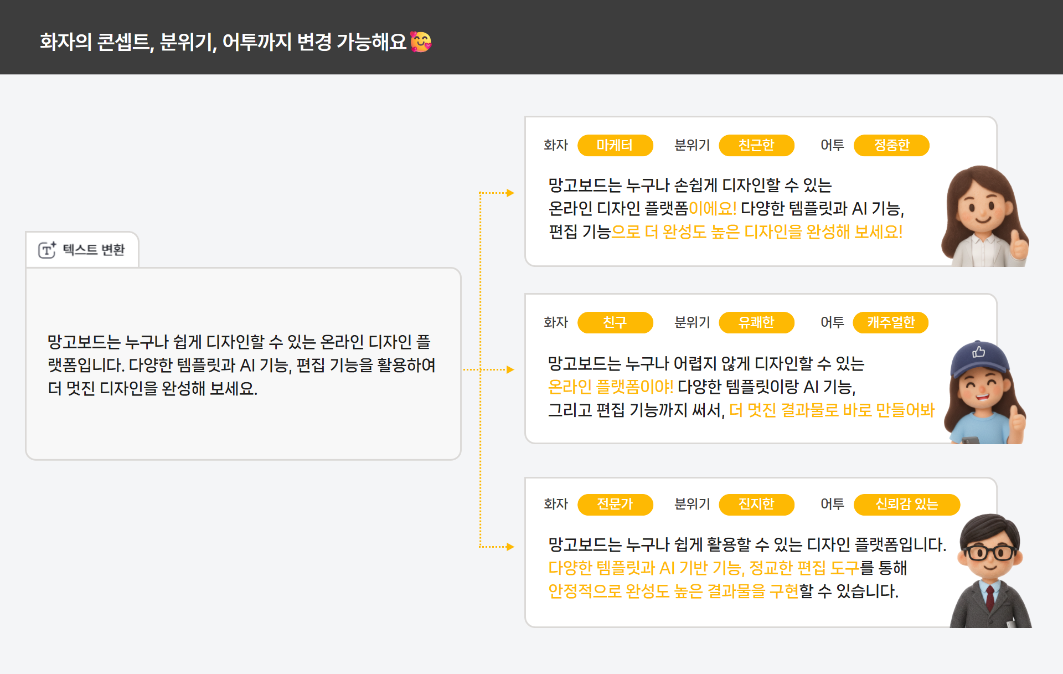Select the 진지한 mood tag
The image size is (1063, 674).
[756, 504]
